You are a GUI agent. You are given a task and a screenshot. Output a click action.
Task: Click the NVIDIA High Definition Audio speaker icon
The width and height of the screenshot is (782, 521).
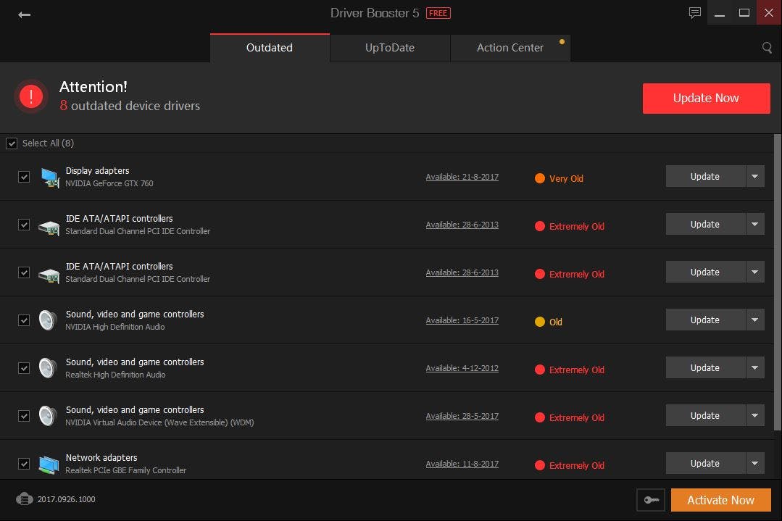click(48, 320)
